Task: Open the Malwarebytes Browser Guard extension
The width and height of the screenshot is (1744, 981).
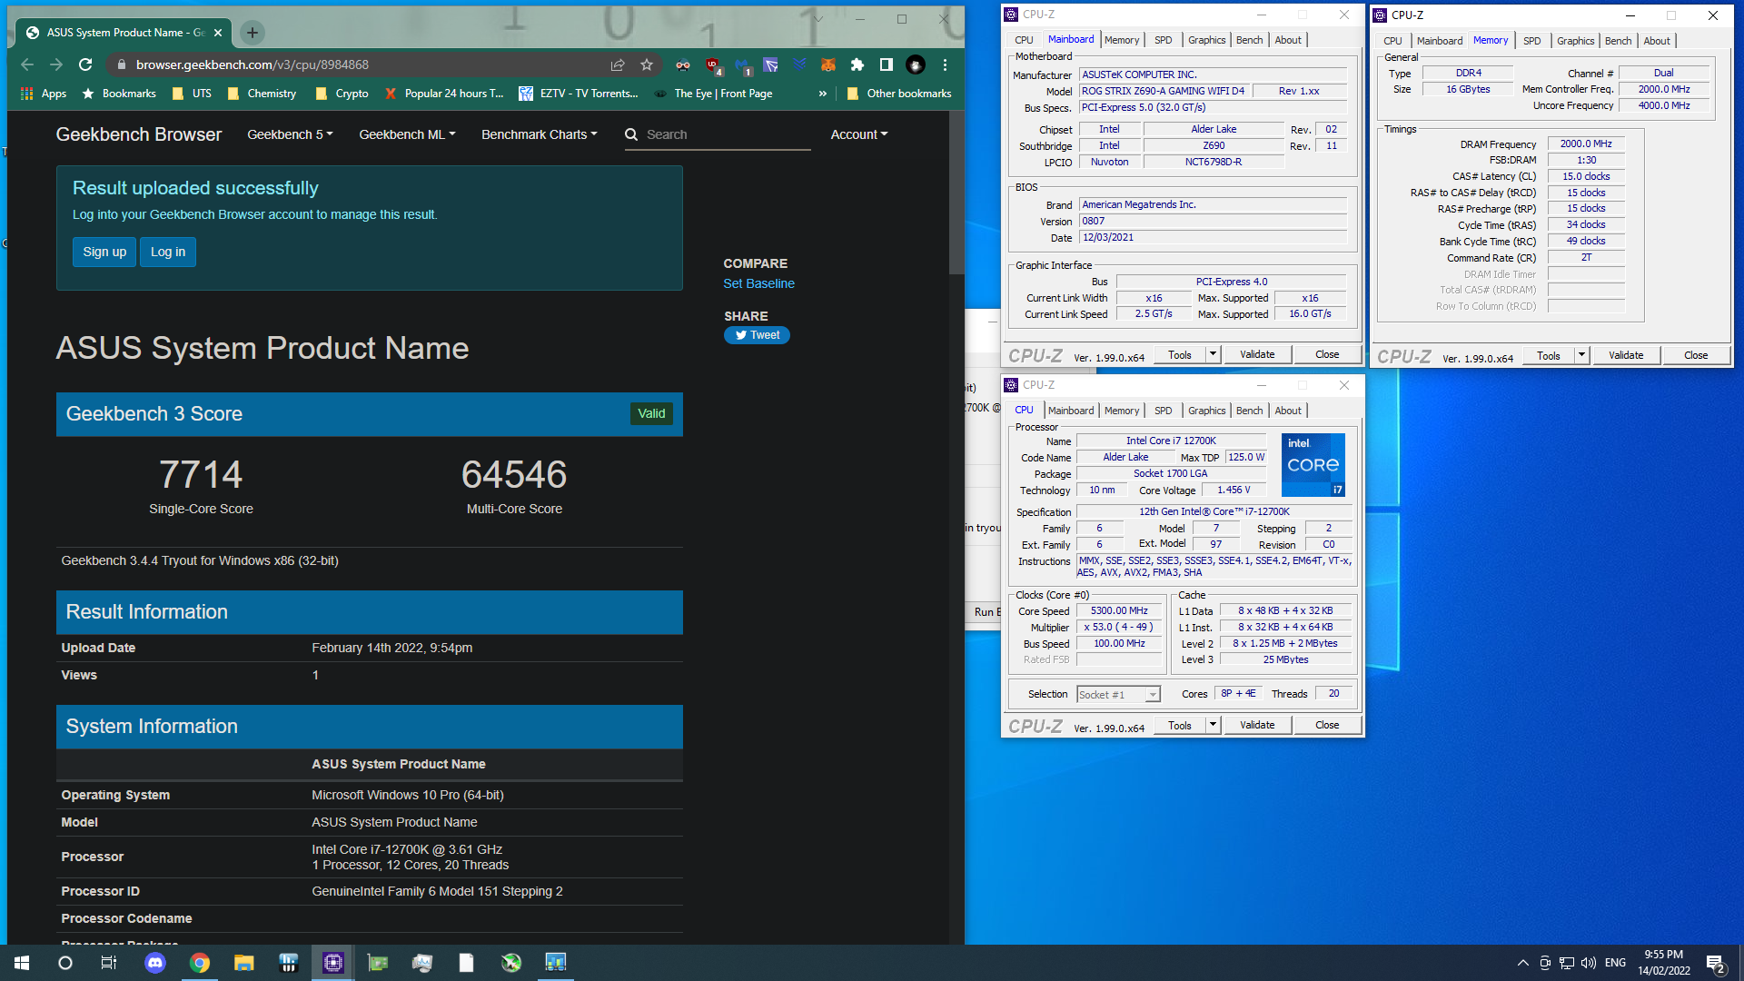Action: point(743,65)
